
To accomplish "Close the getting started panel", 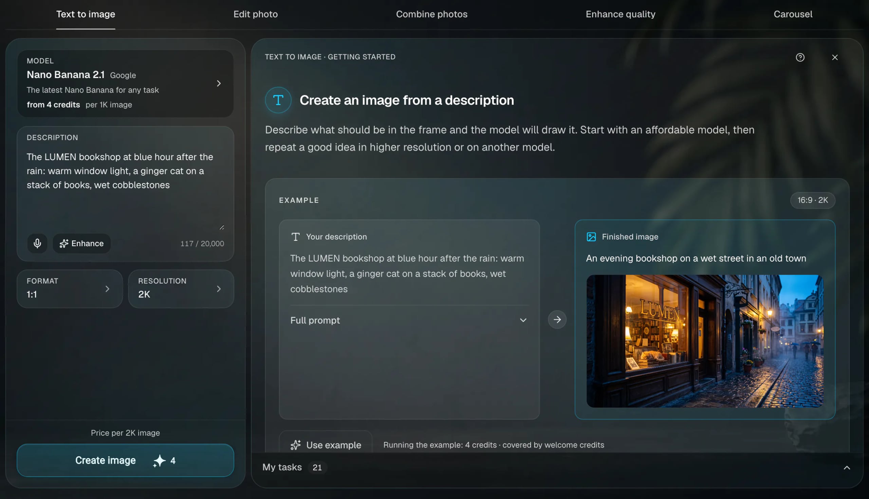I will pos(835,57).
